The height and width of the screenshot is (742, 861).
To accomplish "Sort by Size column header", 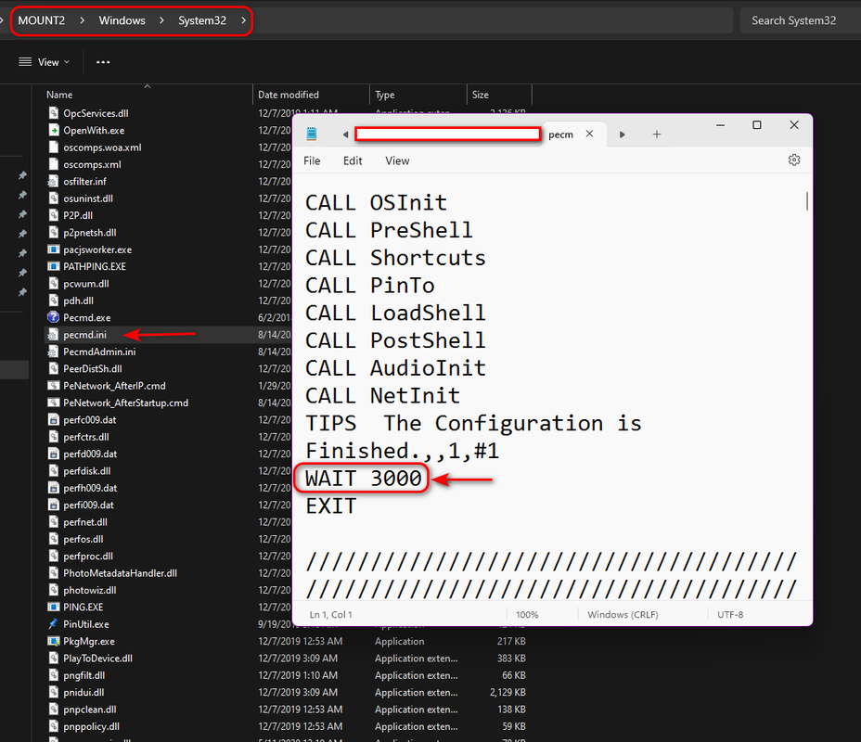I will pyautogui.click(x=481, y=95).
